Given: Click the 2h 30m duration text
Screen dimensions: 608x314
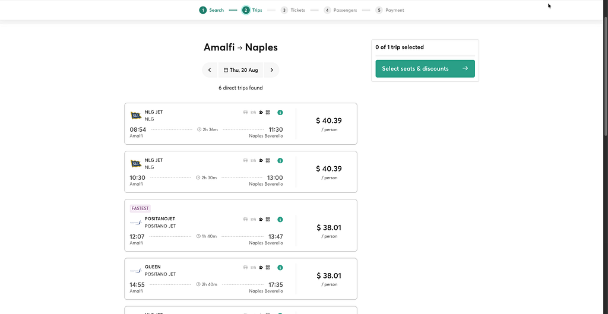Looking at the screenshot, I should tap(209, 177).
